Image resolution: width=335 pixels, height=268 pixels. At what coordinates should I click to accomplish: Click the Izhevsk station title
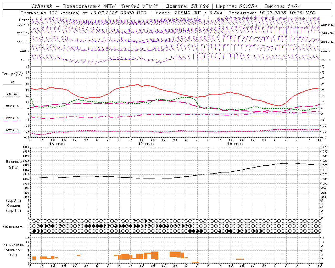[42, 6]
